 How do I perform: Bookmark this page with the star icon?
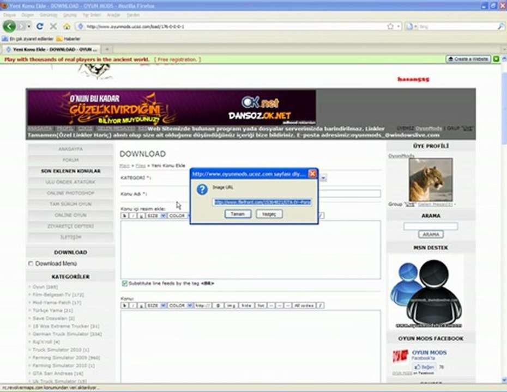tap(390, 27)
